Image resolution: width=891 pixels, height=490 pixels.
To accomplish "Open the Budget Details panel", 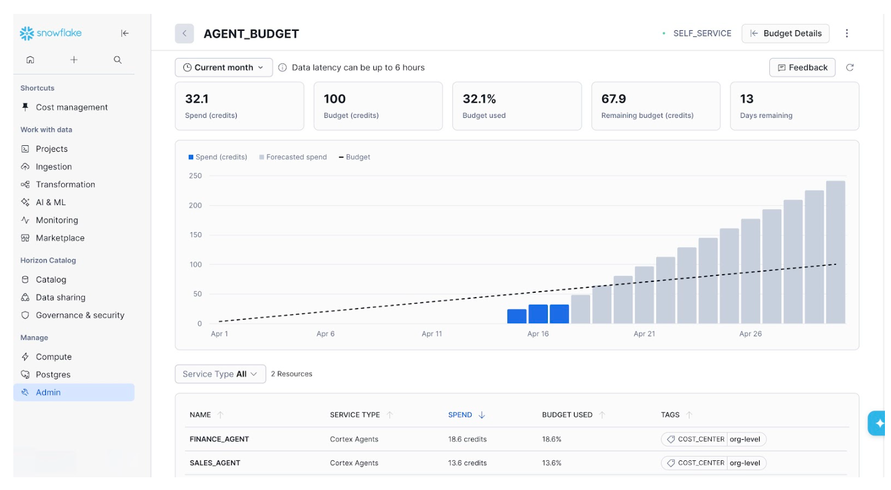I will 785,34.
